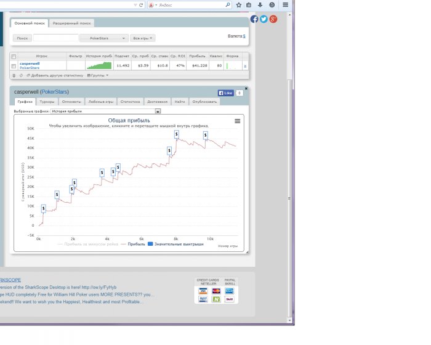Click the SharkScope link in the footer
This screenshot has height=345, width=431.
tap(10, 280)
